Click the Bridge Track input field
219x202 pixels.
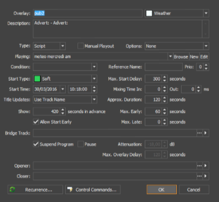[x=115, y=133]
